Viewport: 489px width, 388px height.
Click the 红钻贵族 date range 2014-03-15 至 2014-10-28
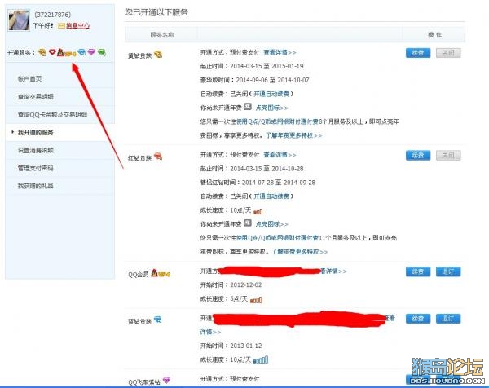tap(267, 169)
